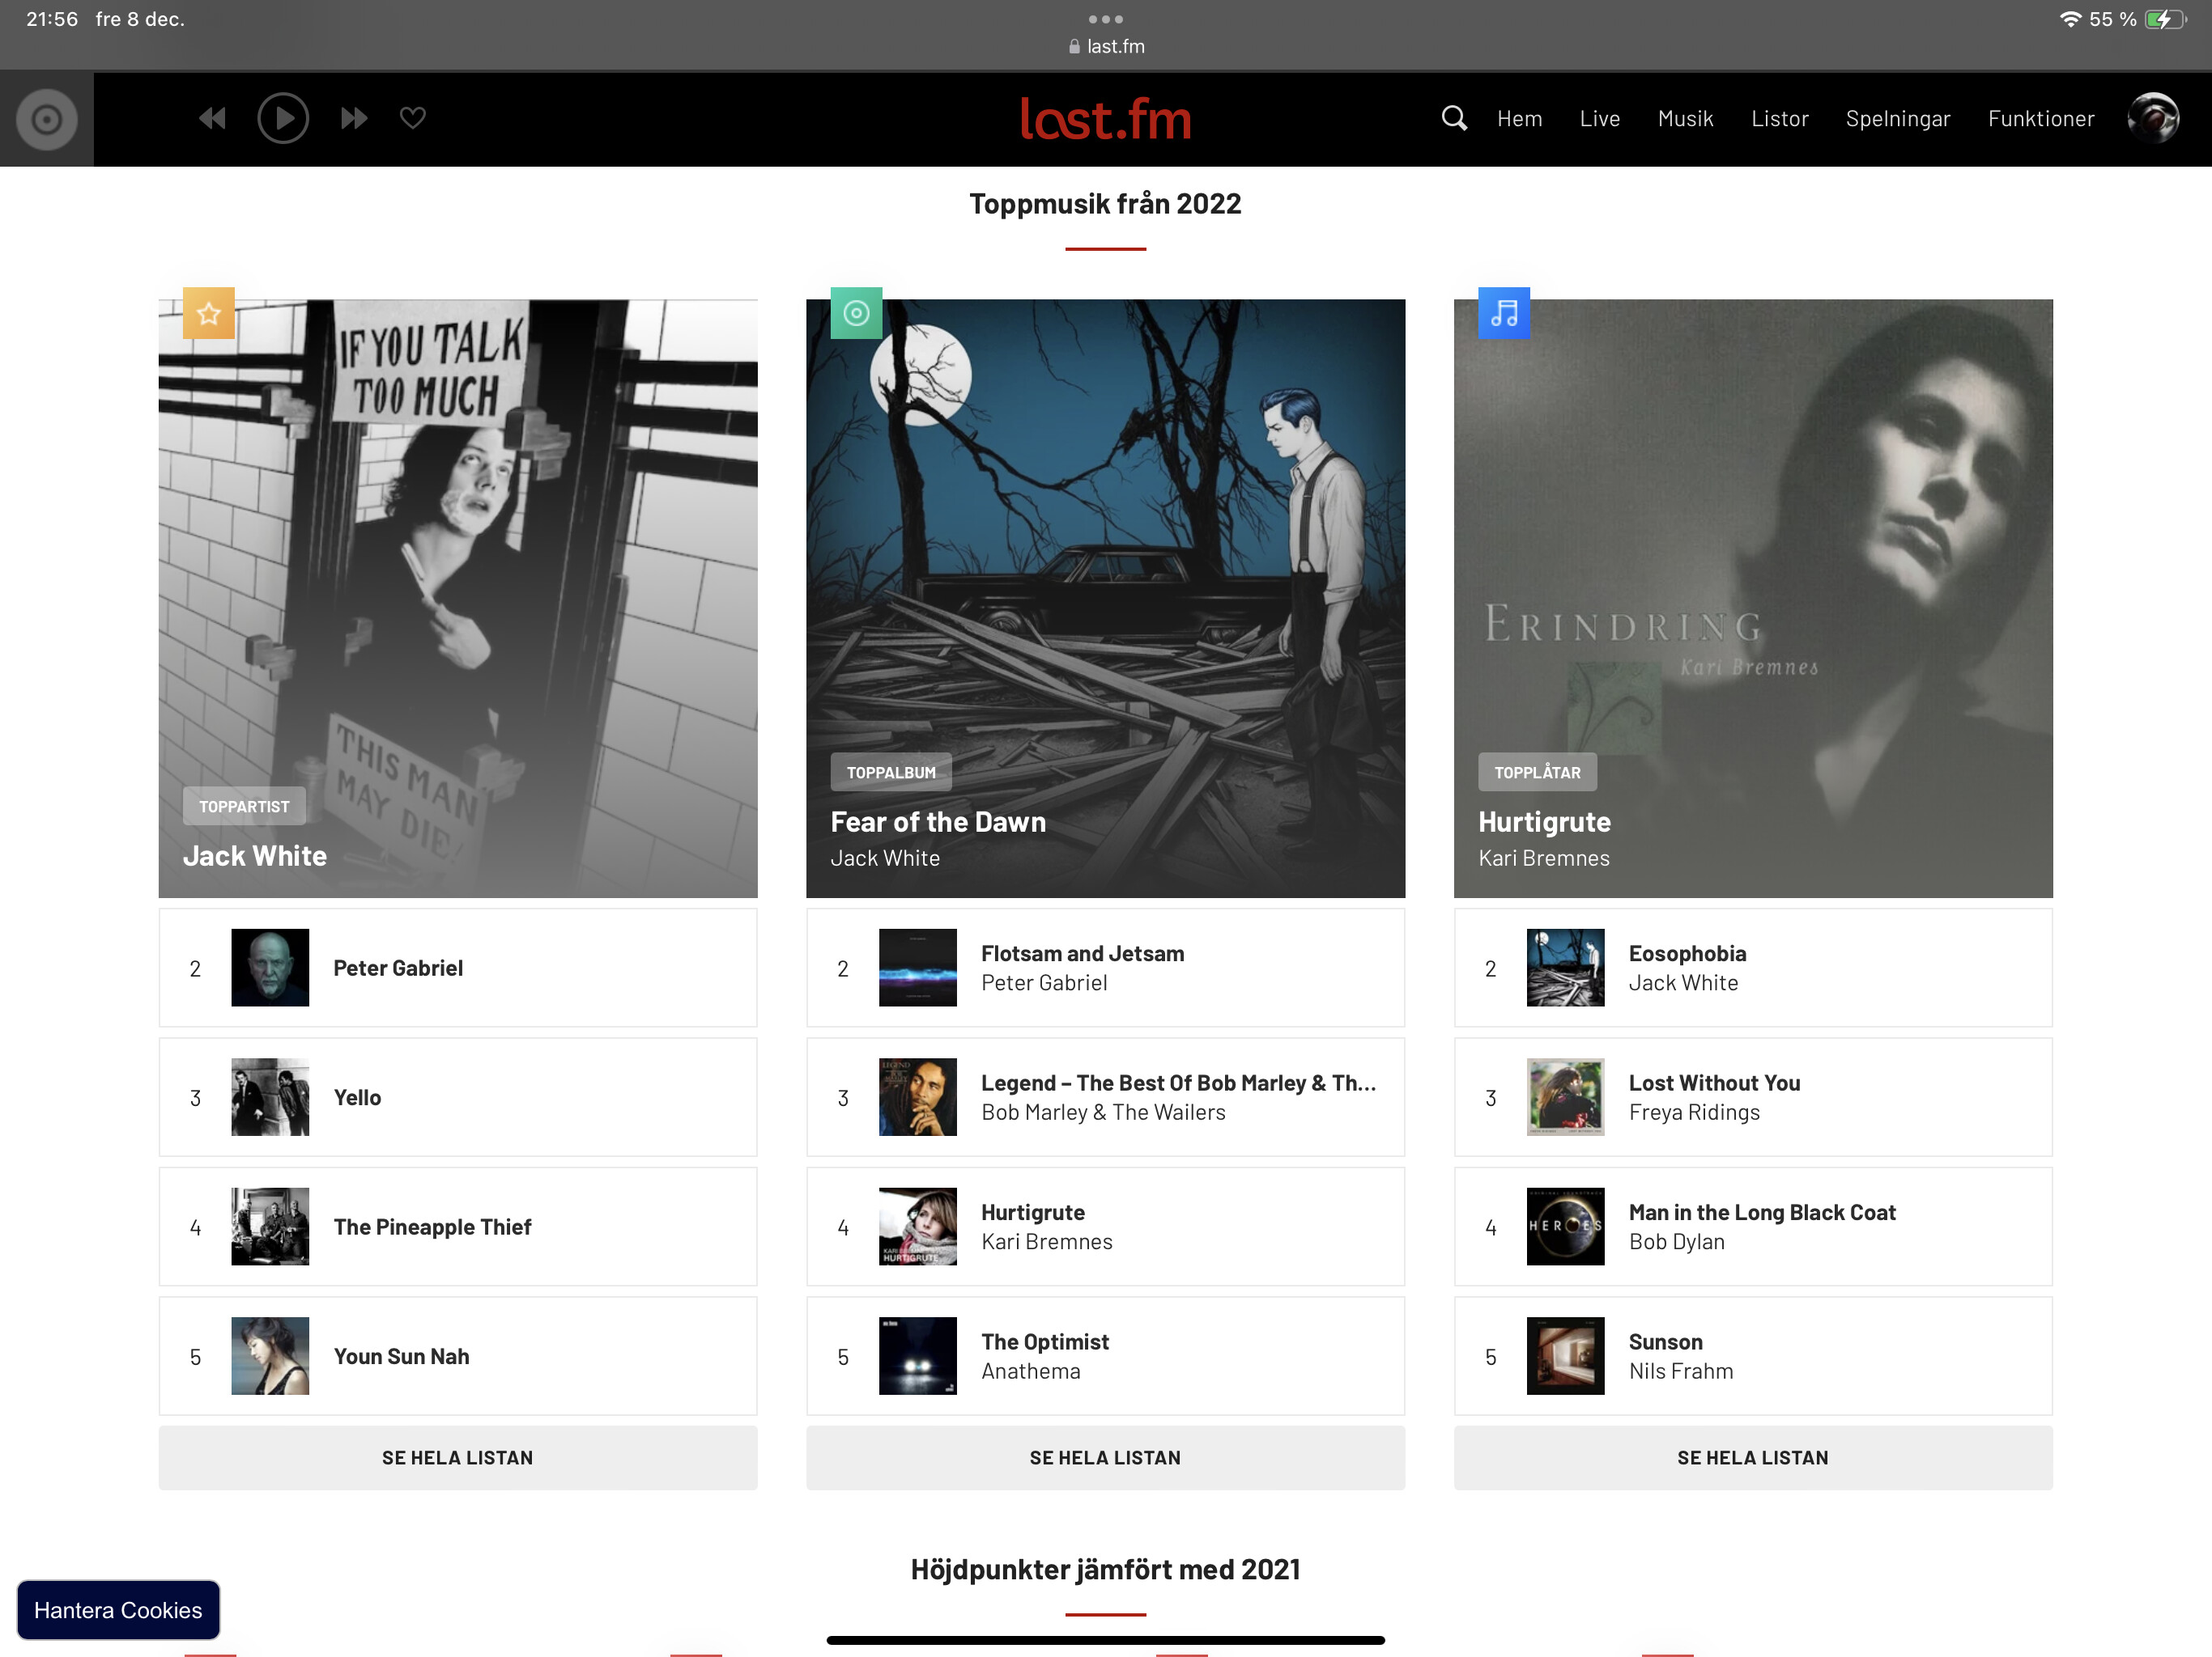Click the Last.fm home logo icon
Screen dimensions: 2212x1657
(1104, 117)
